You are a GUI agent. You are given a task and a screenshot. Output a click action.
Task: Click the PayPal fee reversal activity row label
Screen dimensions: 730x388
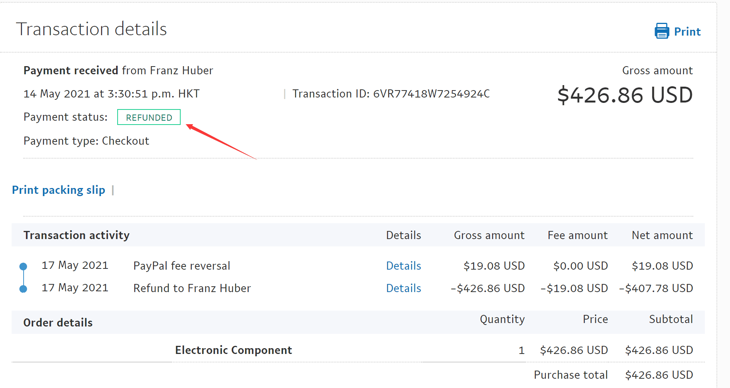182,266
